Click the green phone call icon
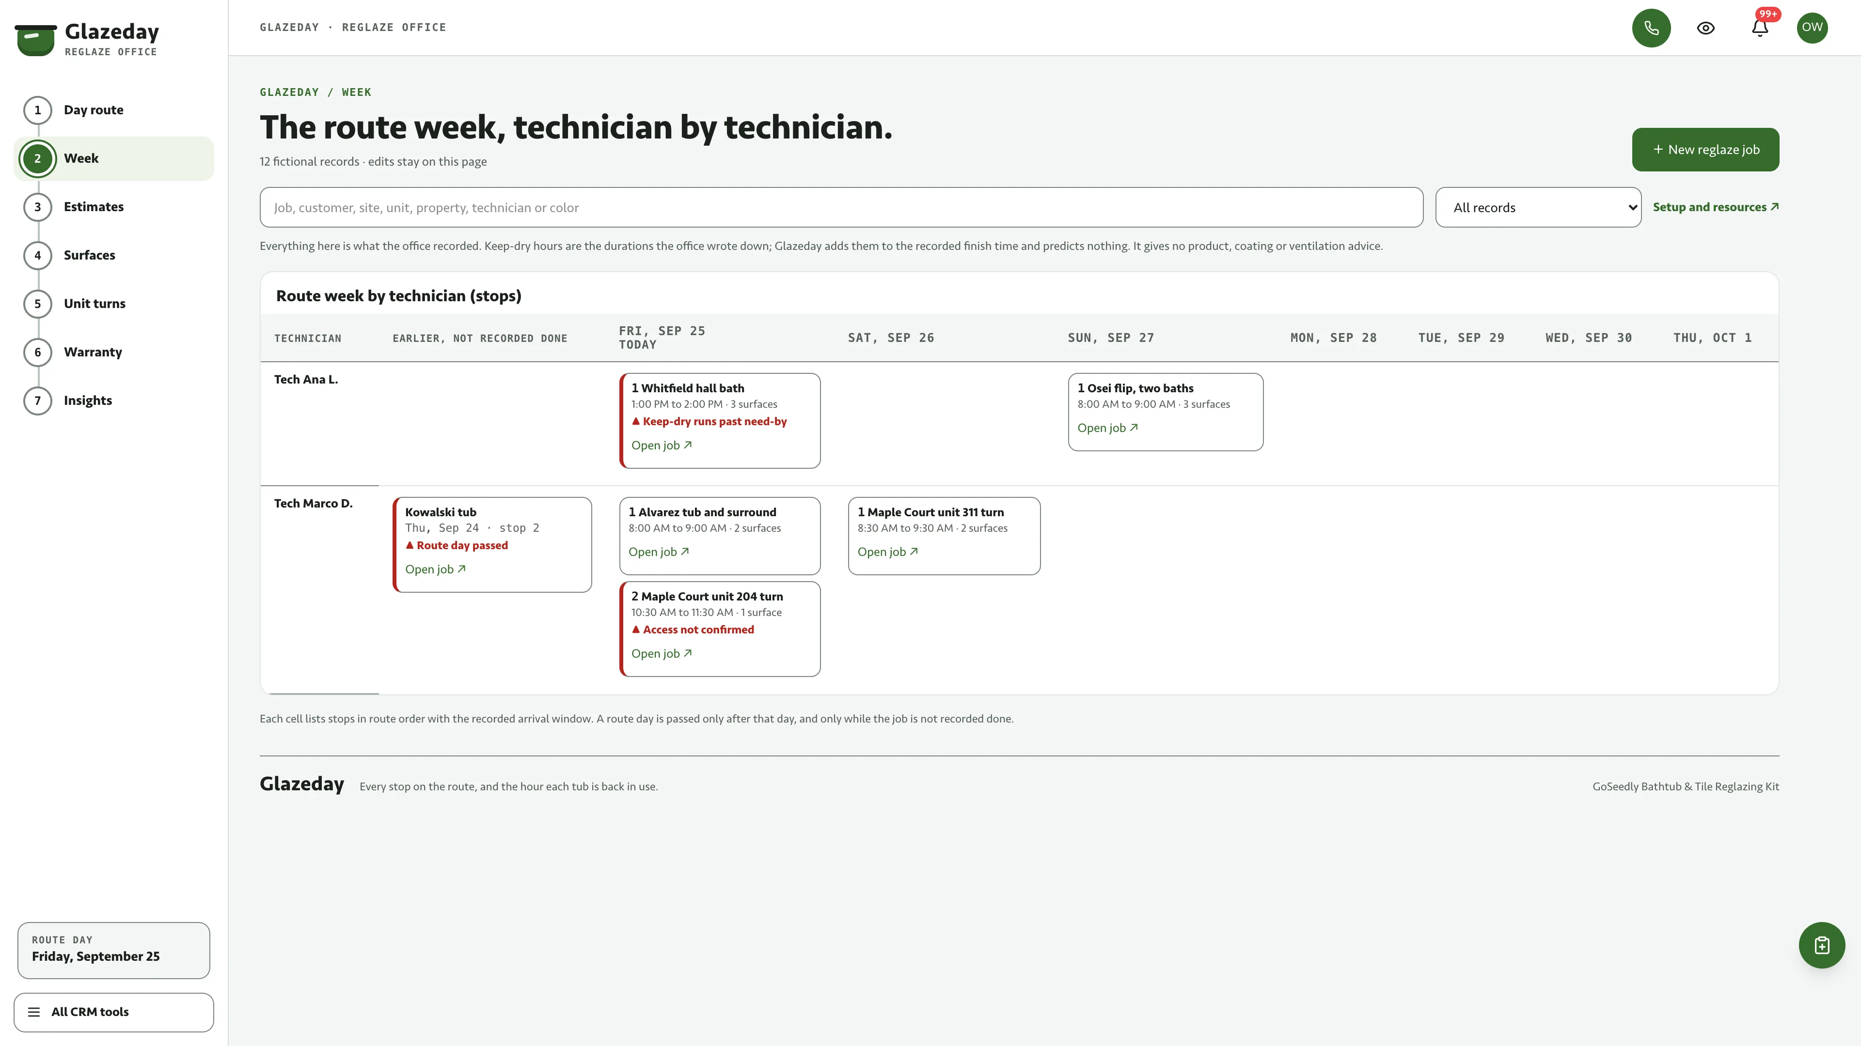The image size is (1861, 1046). (x=1651, y=28)
